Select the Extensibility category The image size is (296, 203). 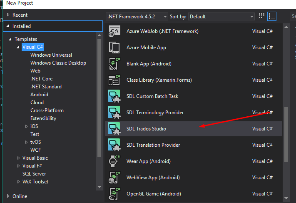point(43,118)
